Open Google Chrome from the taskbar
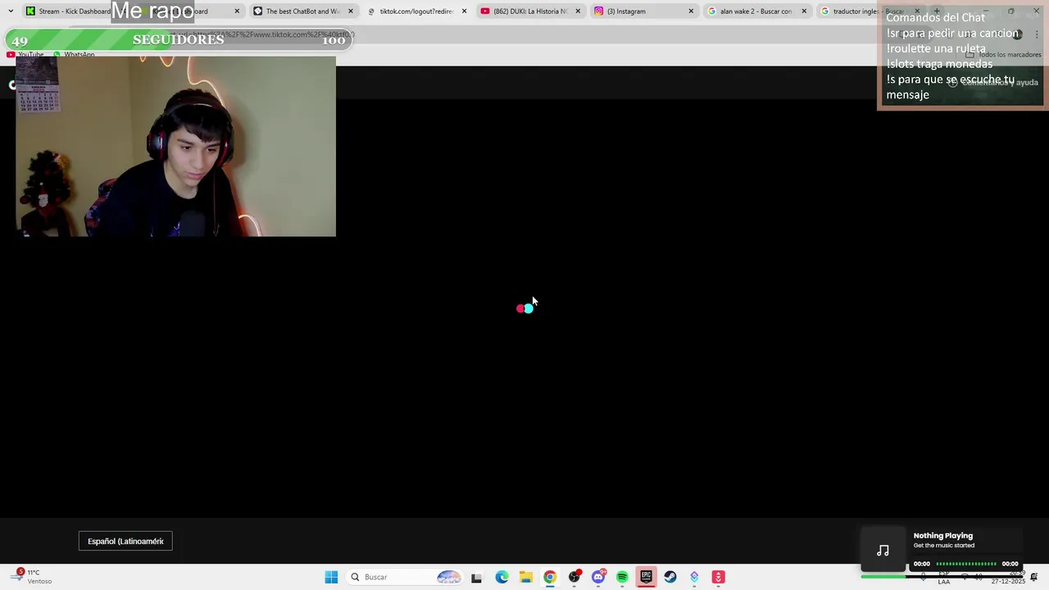This screenshot has width=1049, height=590. (550, 577)
